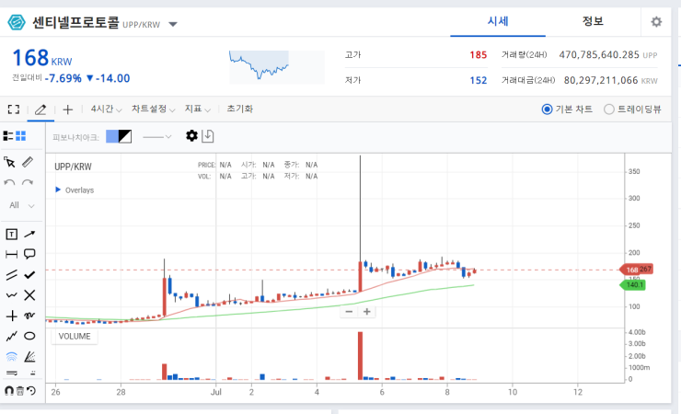Click the UPP/KRW chart title label
This screenshot has width=681, height=414.
(x=73, y=167)
